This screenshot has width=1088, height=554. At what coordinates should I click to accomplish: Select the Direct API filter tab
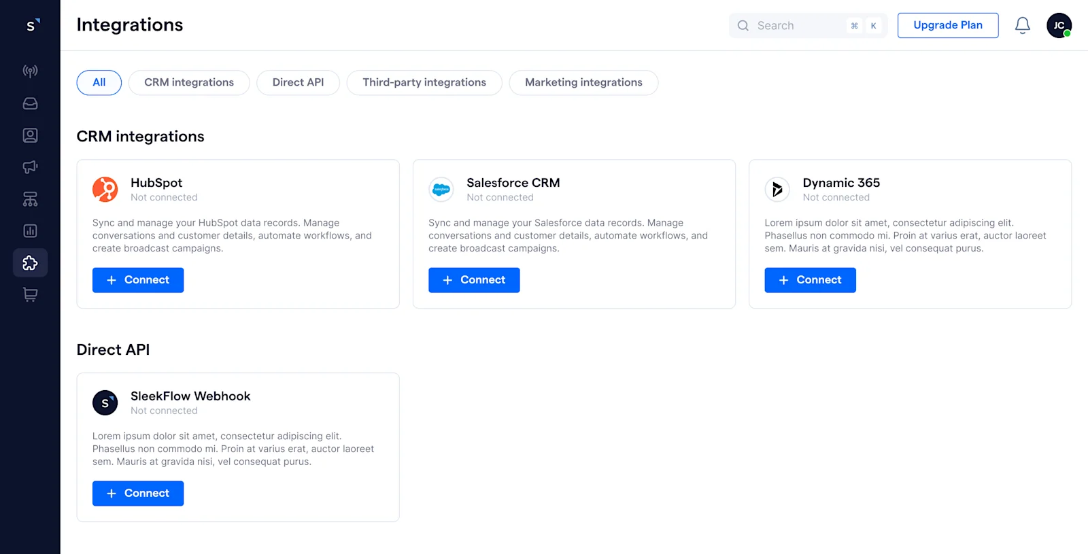(298, 83)
